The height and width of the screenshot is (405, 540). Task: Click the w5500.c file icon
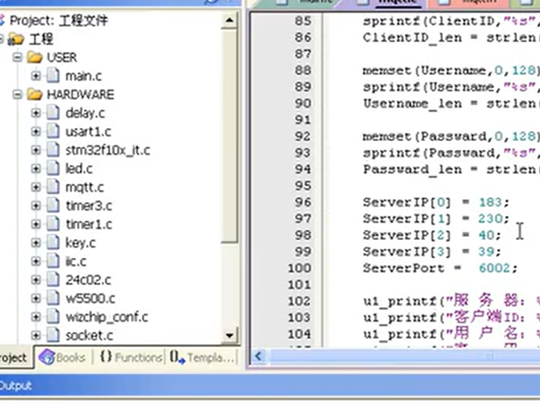[x=52, y=298]
